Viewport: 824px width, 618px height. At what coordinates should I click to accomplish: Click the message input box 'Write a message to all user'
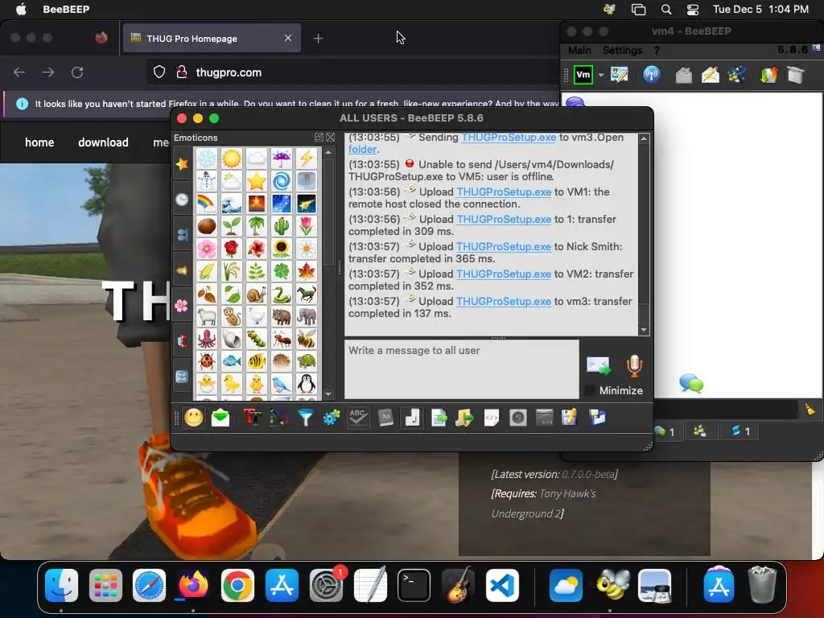point(462,369)
